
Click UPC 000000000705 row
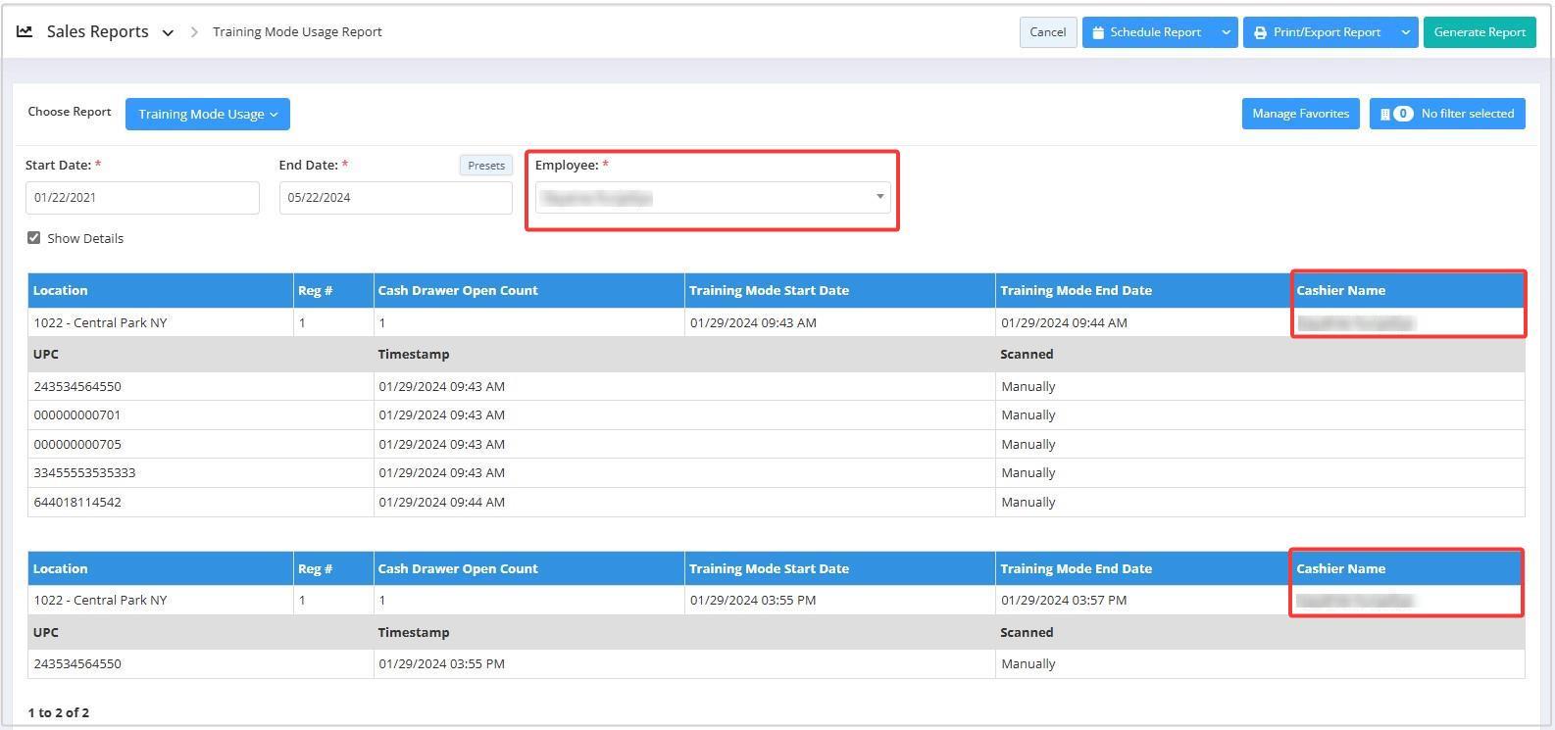pyautogui.click(x=776, y=444)
